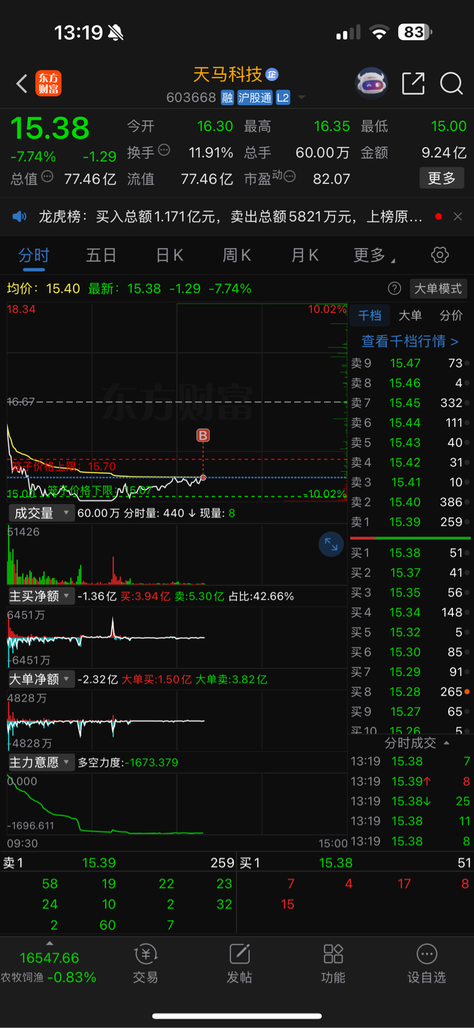
Task: Tap the 融 margin badge
Action: point(228,98)
